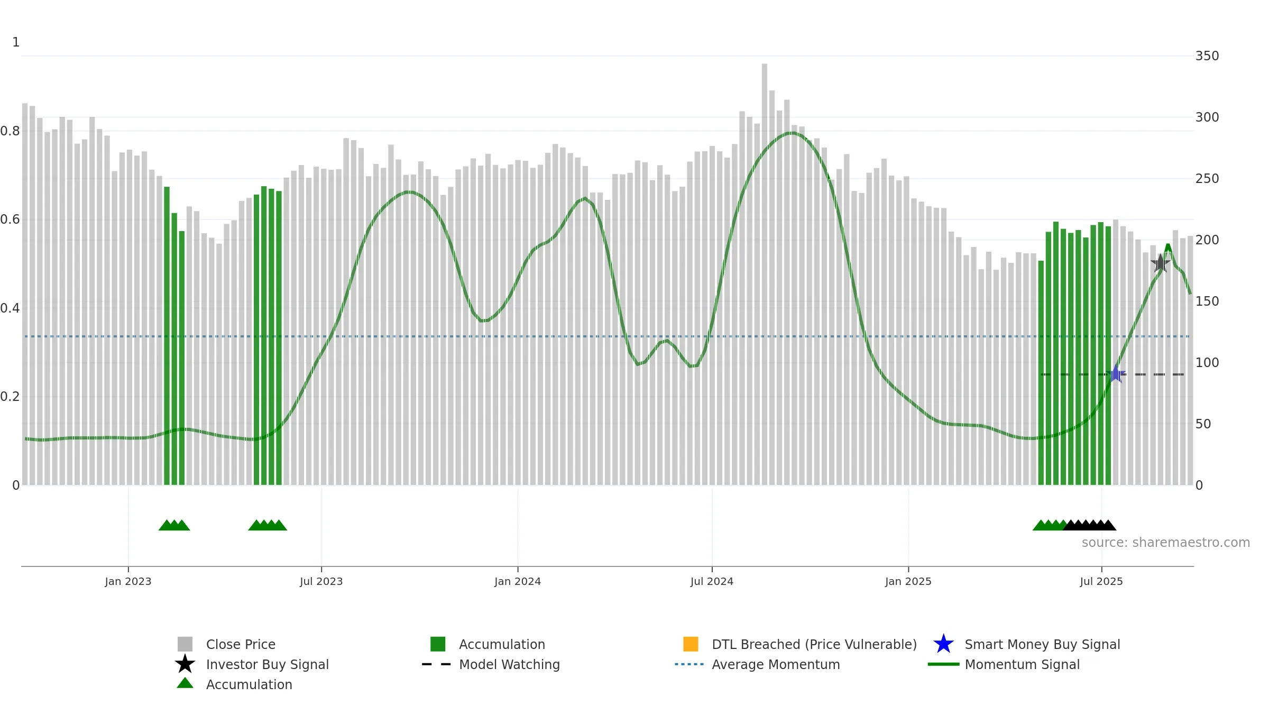The height and width of the screenshot is (714, 1269).
Task: Click the green Accumulation triangle legend icon
Action: pyautogui.click(x=185, y=683)
